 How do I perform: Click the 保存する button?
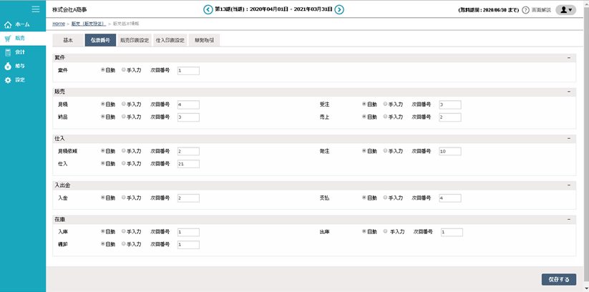click(x=558, y=279)
